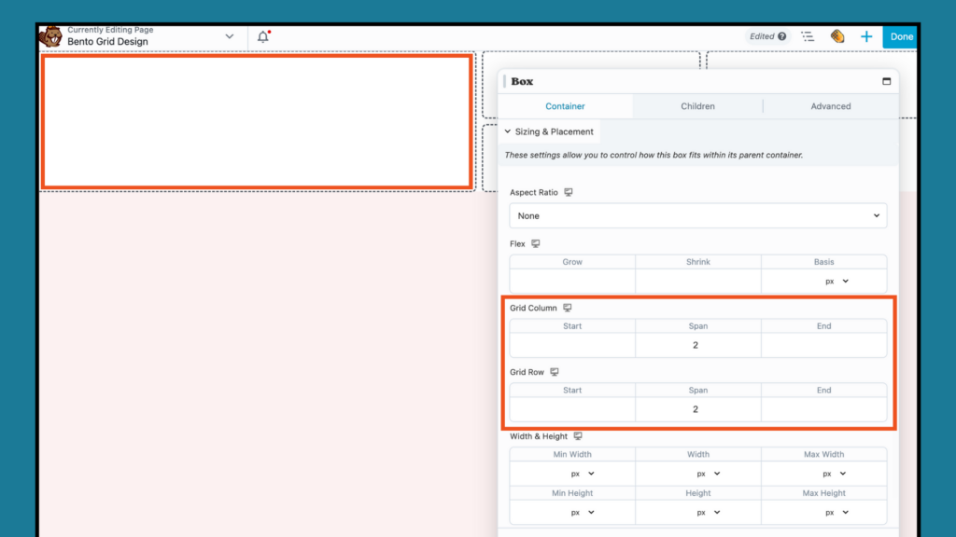Screen dimensions: 956x537
Task: Open the Aspect Ratio None dropdown
Action: [x=698, y=215]
